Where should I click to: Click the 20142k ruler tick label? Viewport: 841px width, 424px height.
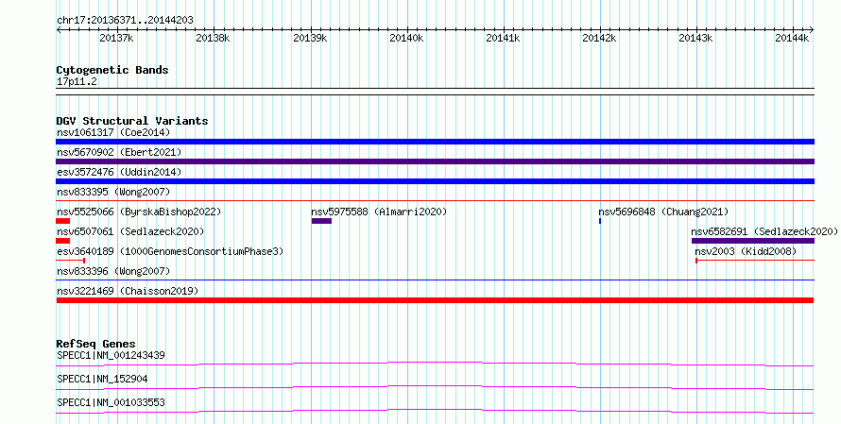pyautogui.click(x=600, y=38)
